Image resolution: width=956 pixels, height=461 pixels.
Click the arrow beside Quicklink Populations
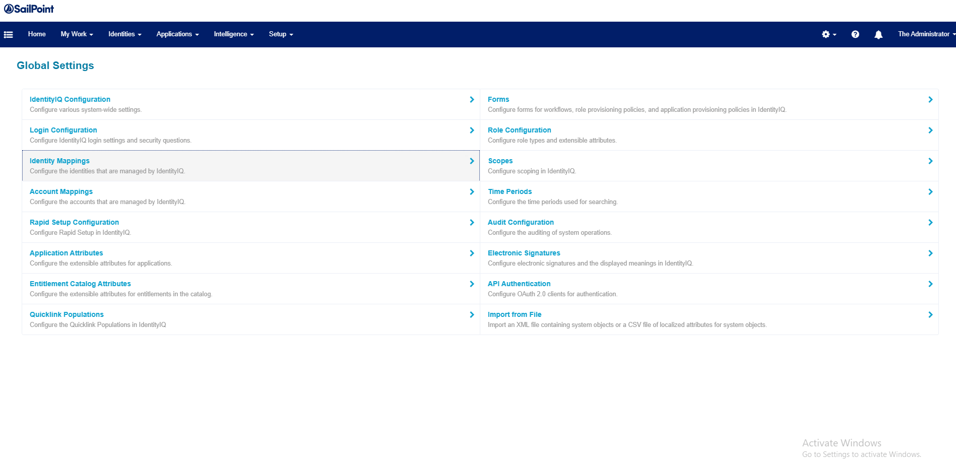pos(472,315)
